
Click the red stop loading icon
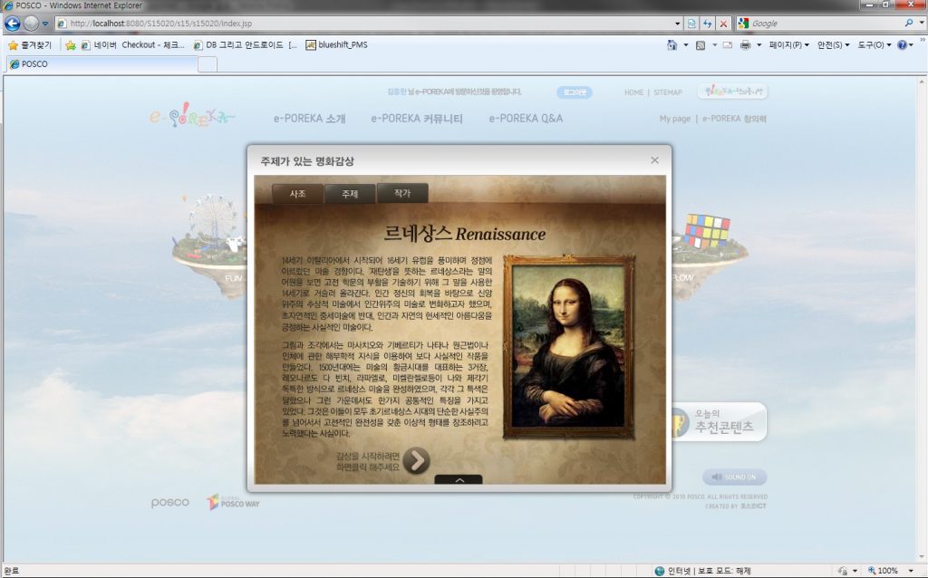point(723,24)
